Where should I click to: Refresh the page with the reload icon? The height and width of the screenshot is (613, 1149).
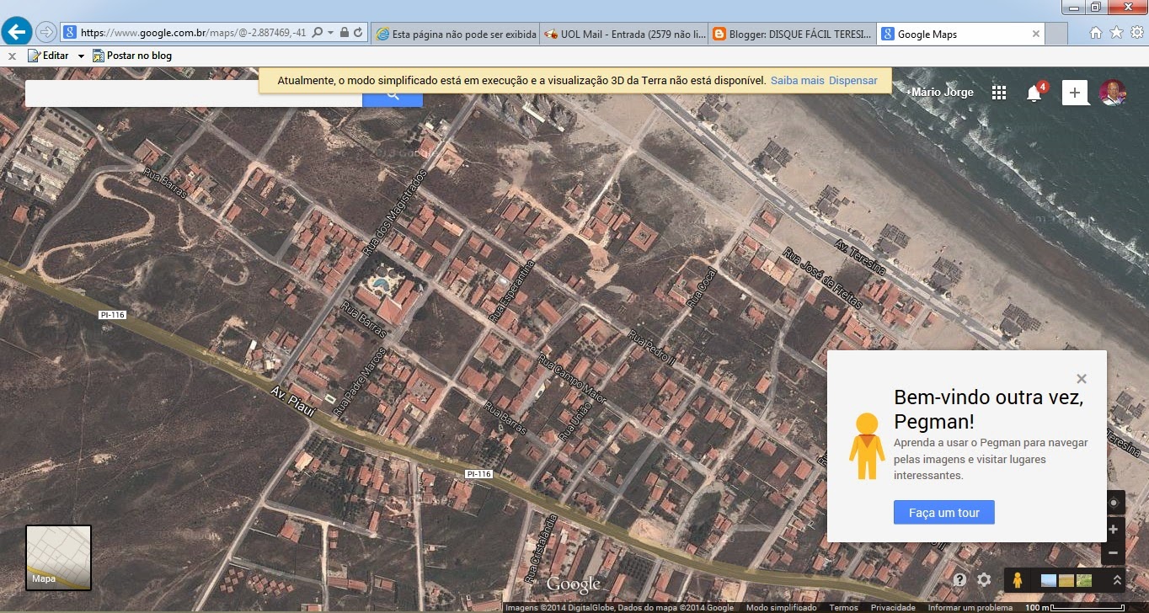point(358,33)
